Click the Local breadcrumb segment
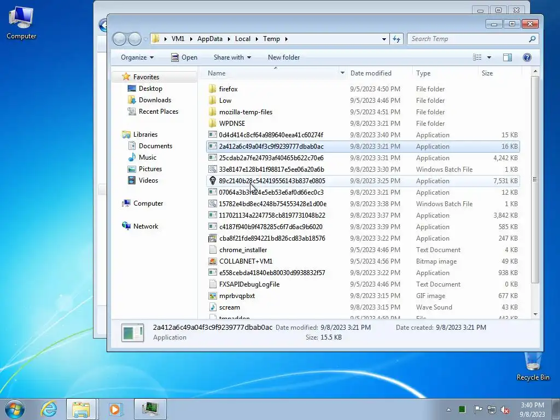The image size is (560, 420). (242, 39)
